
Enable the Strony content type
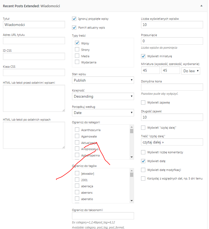(77, 49)
